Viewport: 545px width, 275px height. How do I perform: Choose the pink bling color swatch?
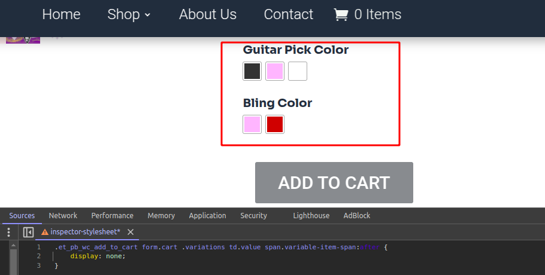pyautogui.click(x=252, y=124)
